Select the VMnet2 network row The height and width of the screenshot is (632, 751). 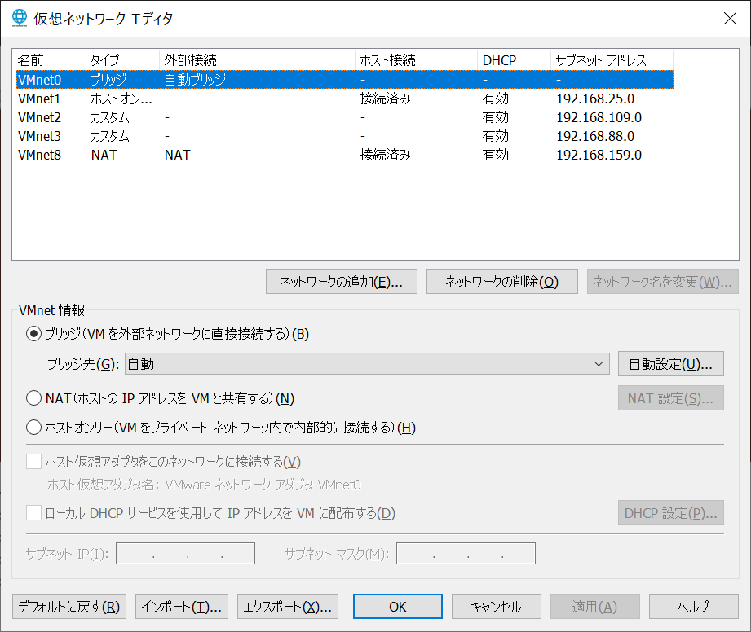click(x=345, y=117)
